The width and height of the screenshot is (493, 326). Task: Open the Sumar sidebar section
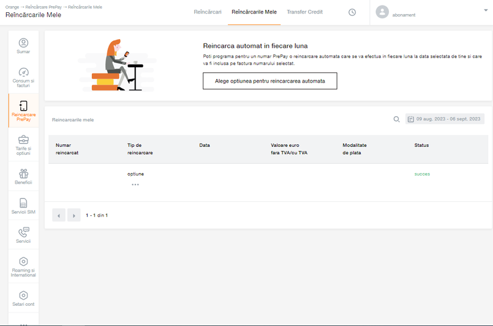23,46
